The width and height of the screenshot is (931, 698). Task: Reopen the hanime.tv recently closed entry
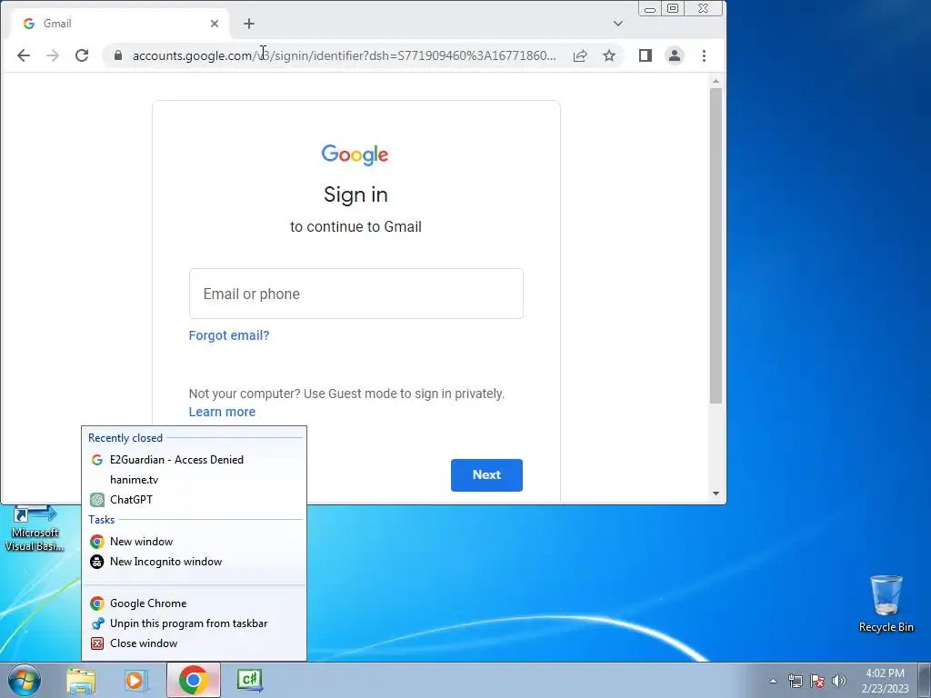click(x=195, y=480)
